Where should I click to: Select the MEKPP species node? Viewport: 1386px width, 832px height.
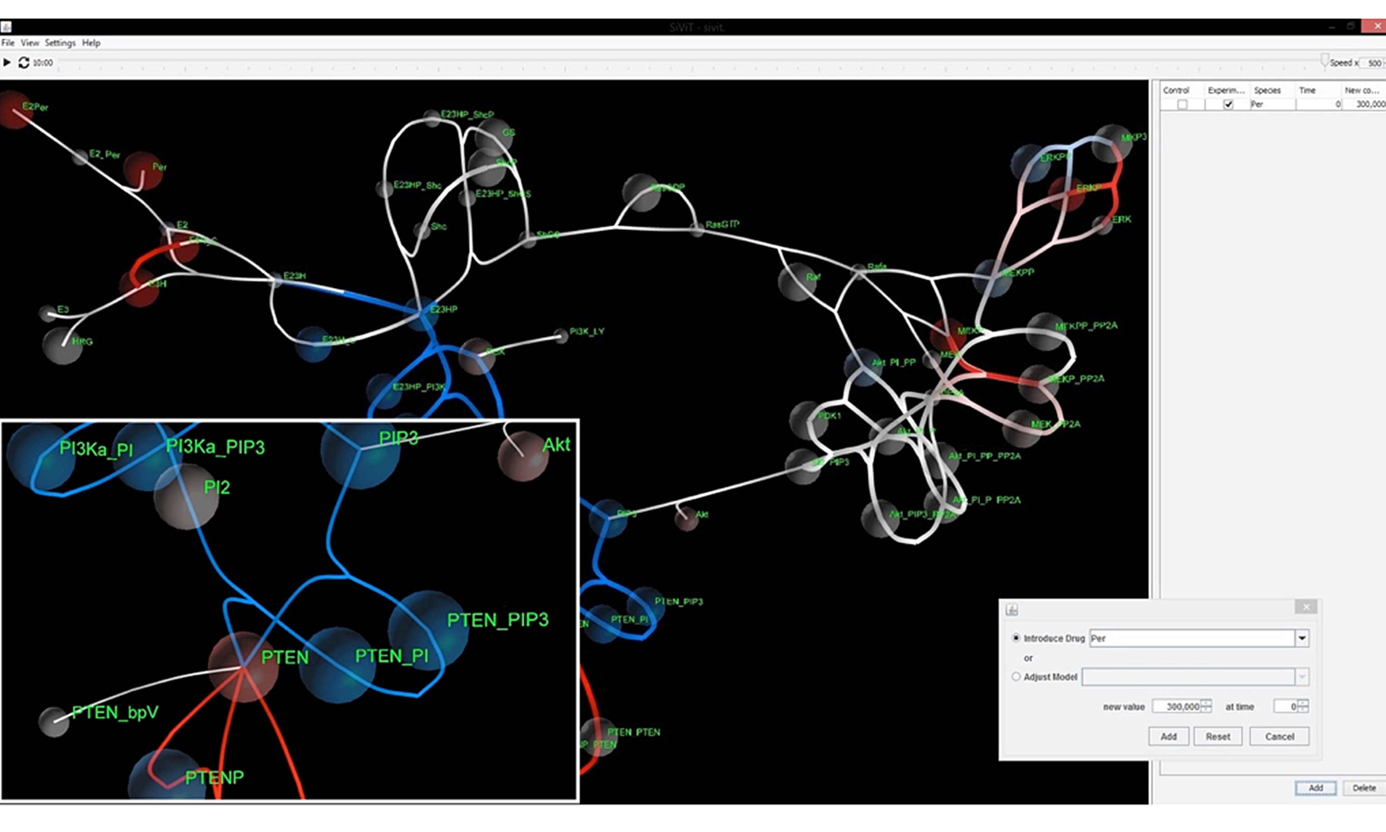point(993,278)
